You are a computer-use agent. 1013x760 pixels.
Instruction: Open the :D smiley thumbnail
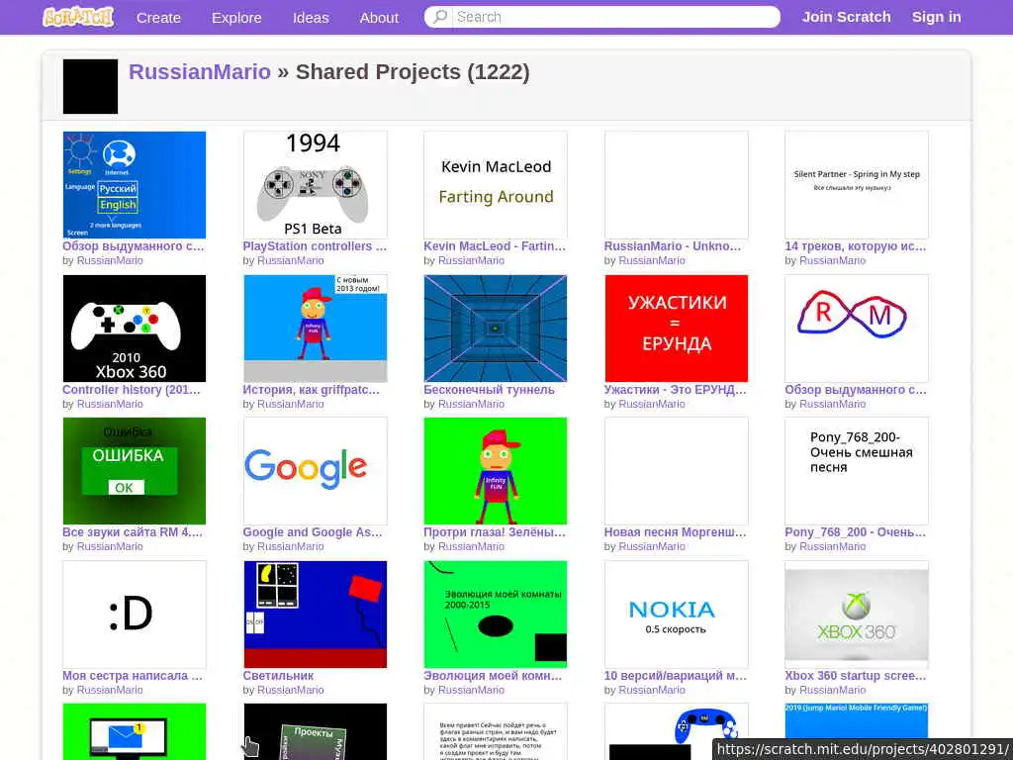pos(135,615)
